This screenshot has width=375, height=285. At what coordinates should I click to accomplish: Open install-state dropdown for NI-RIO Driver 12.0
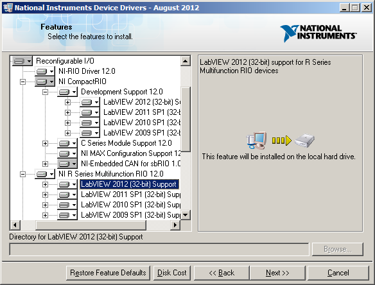[45, 71]
